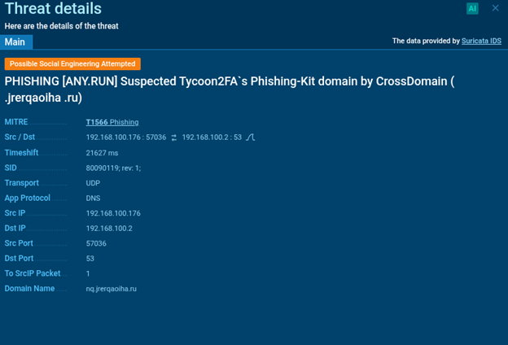Screen dimensions: 508x345
Task: Click the App Protocol value DNS
Action: pos(93,198)
